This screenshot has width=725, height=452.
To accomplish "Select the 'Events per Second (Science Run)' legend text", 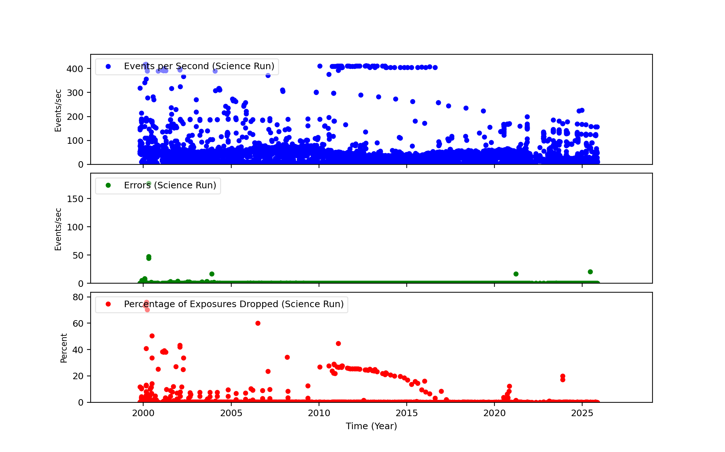I will 199,66.
